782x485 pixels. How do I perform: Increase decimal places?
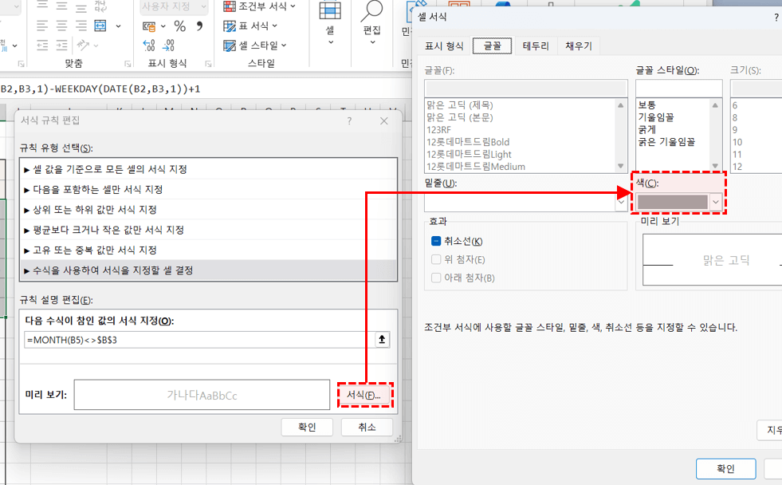tap(149, 47)
